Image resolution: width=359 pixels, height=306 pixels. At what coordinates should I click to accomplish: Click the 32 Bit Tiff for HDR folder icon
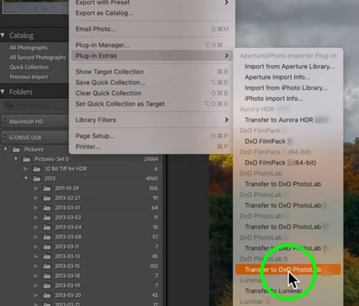pos(36,169)
